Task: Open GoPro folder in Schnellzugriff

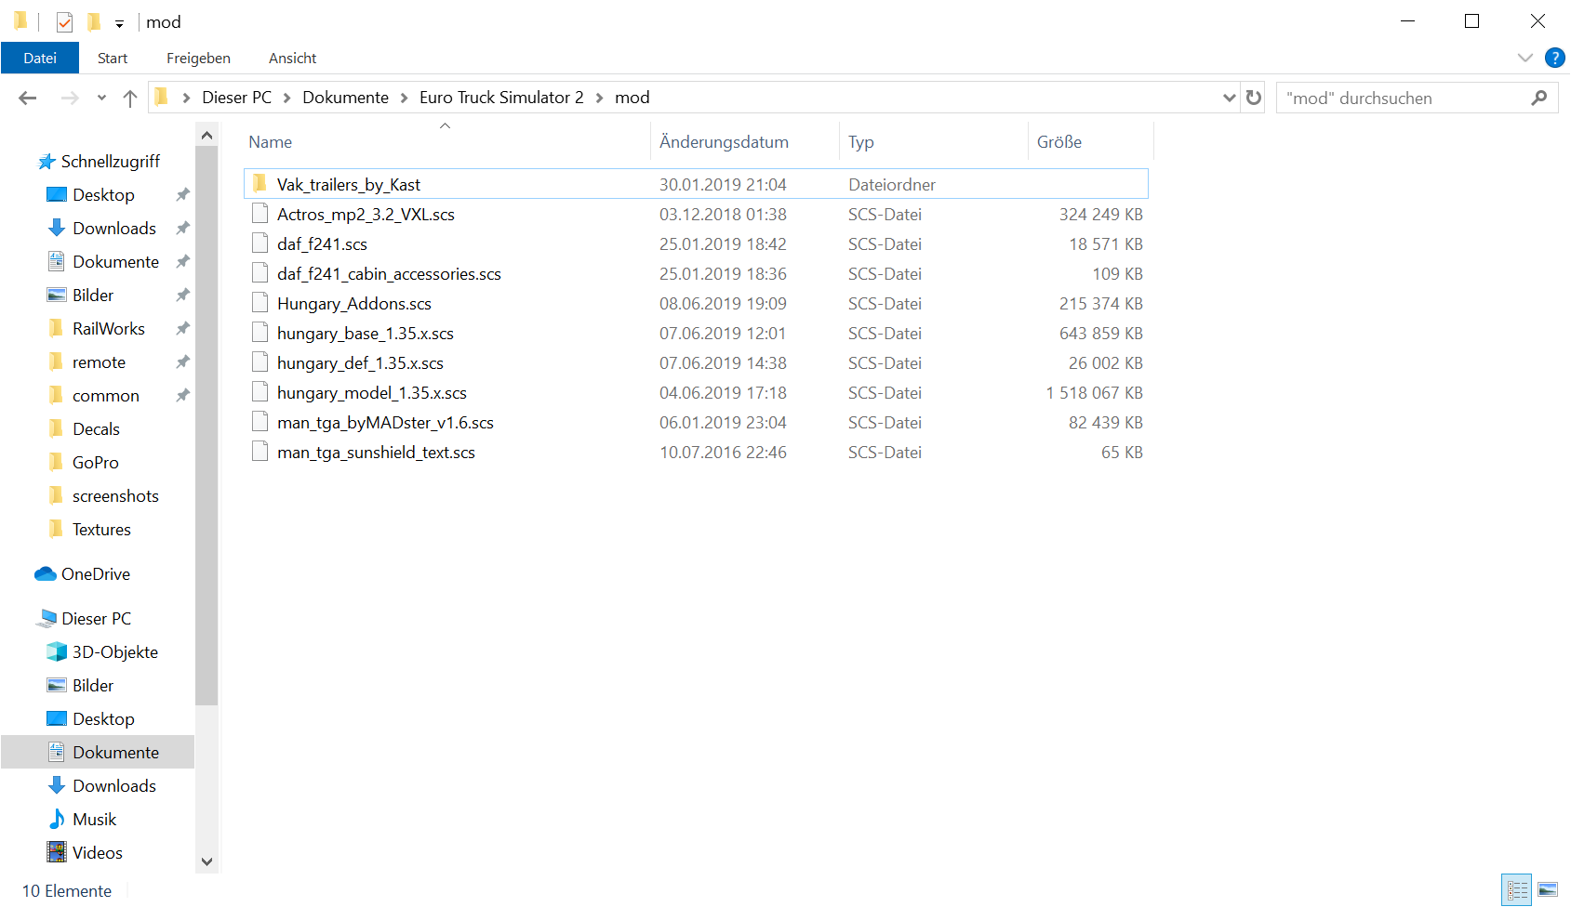Action: tap(98, 462)
